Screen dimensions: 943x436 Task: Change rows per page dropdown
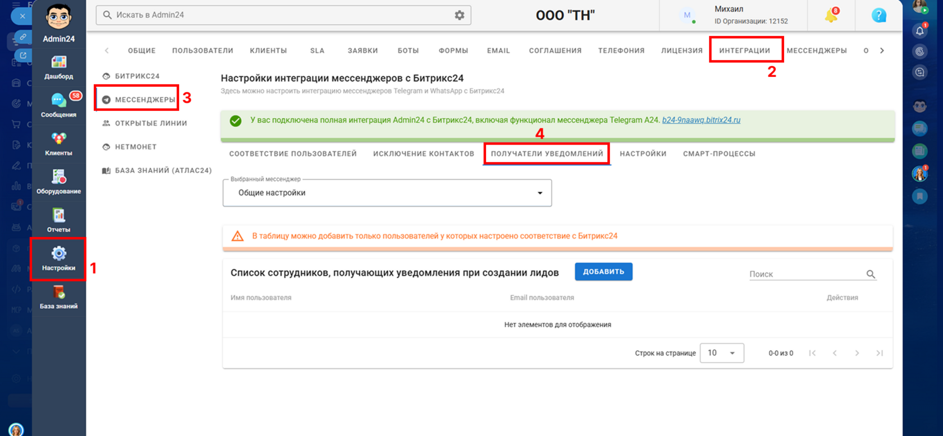pyautogui.click(x=722, y=353)
